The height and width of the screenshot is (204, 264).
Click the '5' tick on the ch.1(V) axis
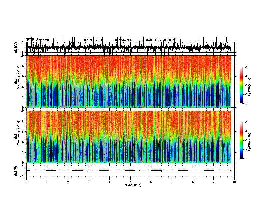(23, 42)
